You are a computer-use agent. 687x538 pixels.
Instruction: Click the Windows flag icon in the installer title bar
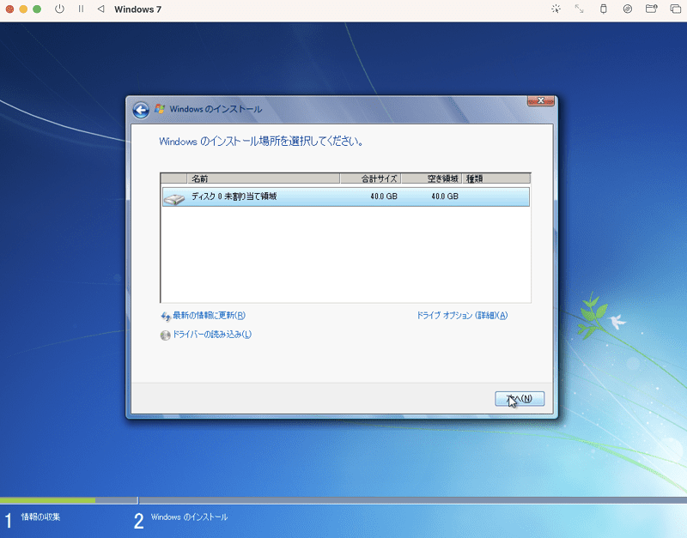[x=160, y=109]
